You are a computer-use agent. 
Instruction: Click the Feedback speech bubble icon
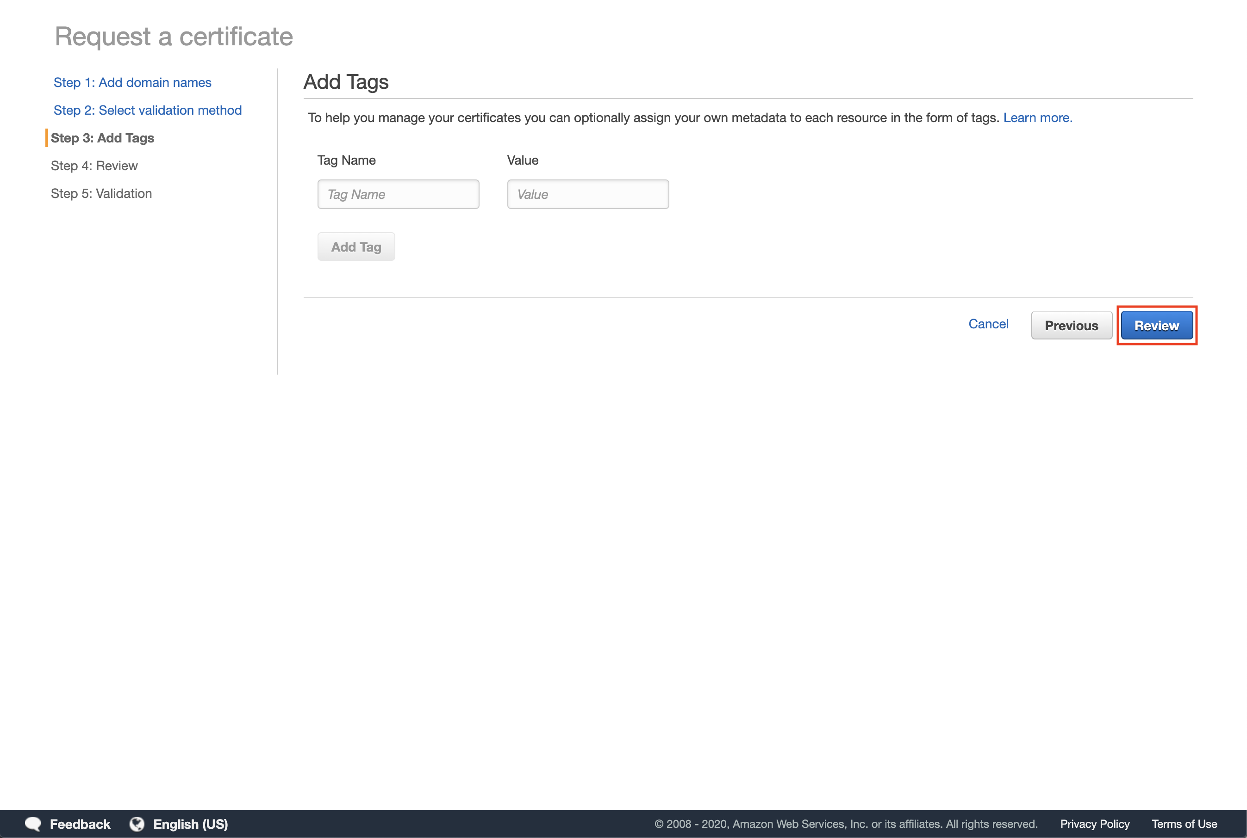tap(33, 824)
